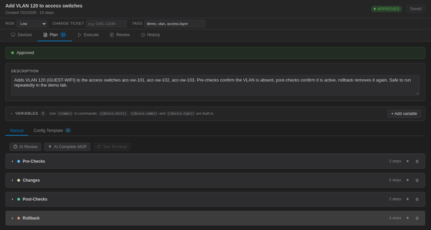Click the orange dot beside Rollback
Viewport: 431px width, 230px height.
click(x=19, y=218)
